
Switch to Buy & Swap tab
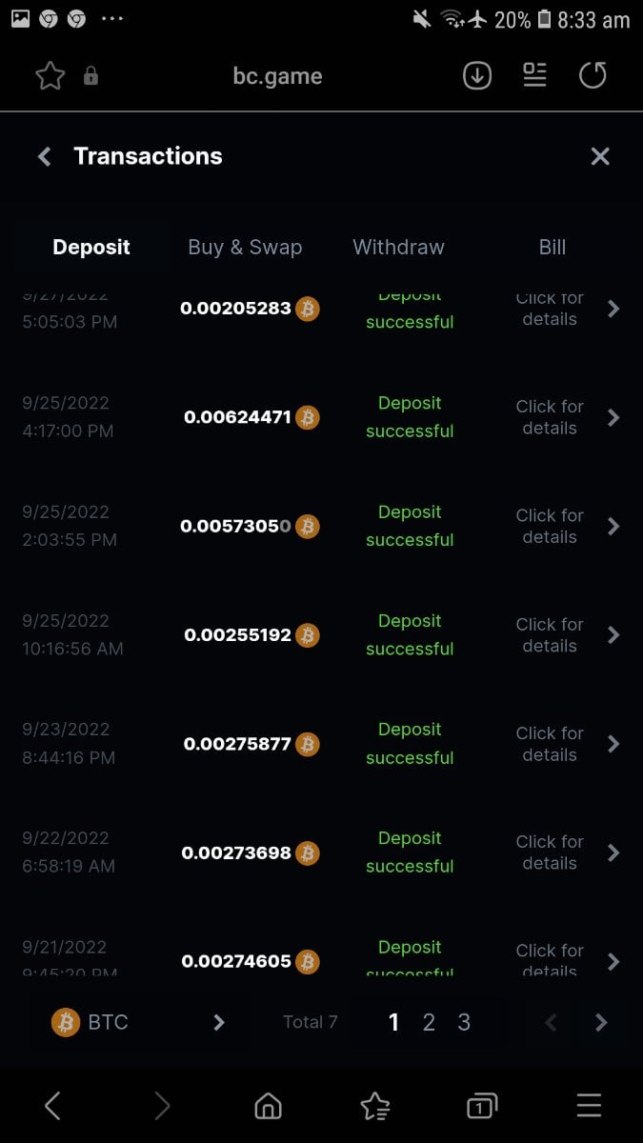[x=245, y=247]
